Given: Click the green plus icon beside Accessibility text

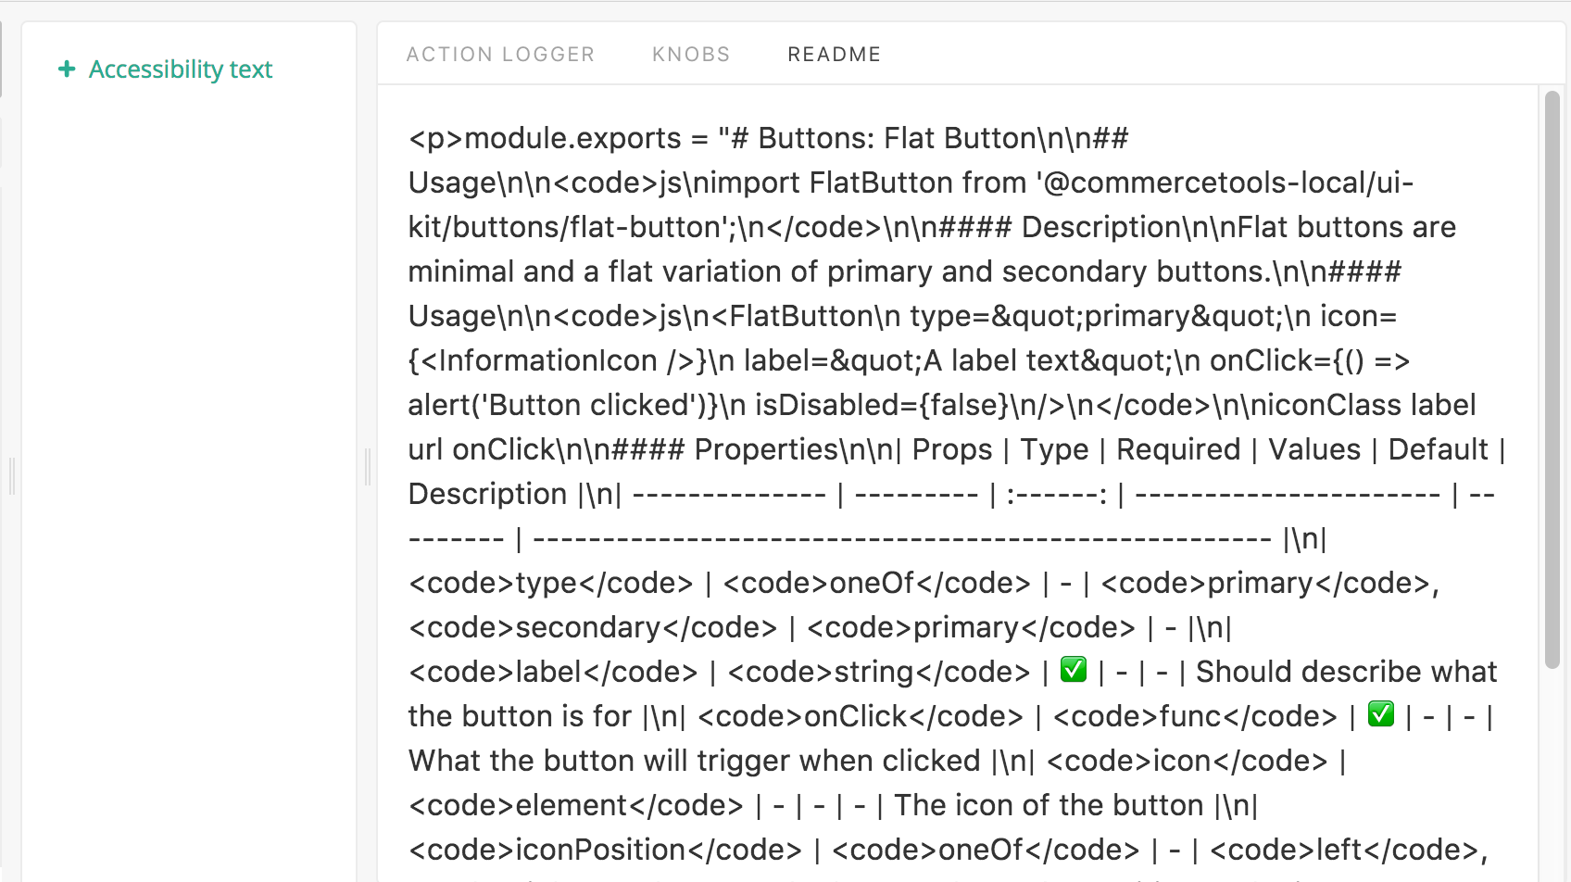Looking at the screenshot, I should 67,69.
